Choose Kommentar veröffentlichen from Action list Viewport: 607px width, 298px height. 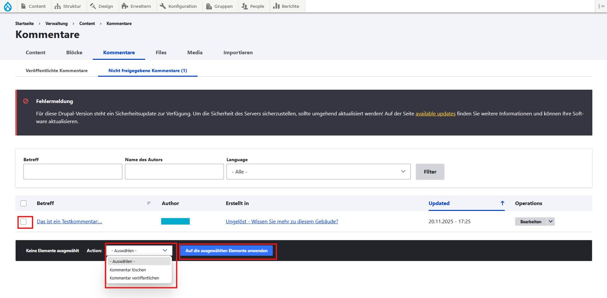[134, 278]
